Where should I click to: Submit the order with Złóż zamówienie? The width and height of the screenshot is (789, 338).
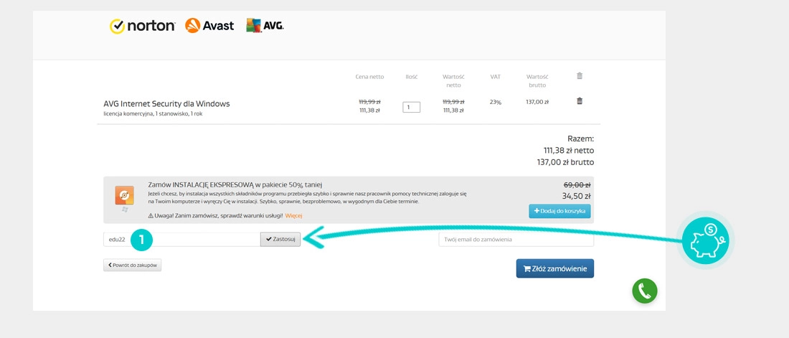coord(554,268)
